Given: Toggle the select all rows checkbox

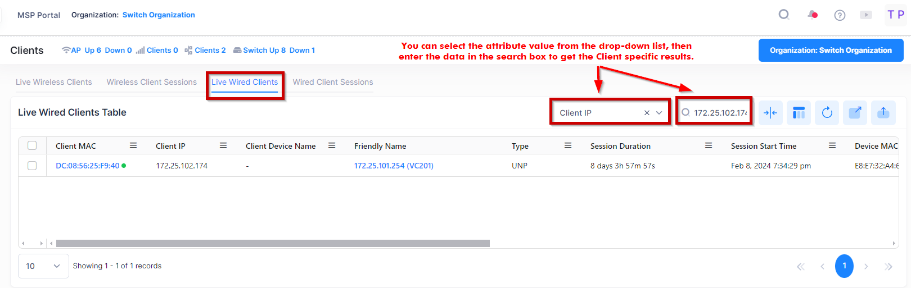Looking at the screenshot, I should coord(32,146).
